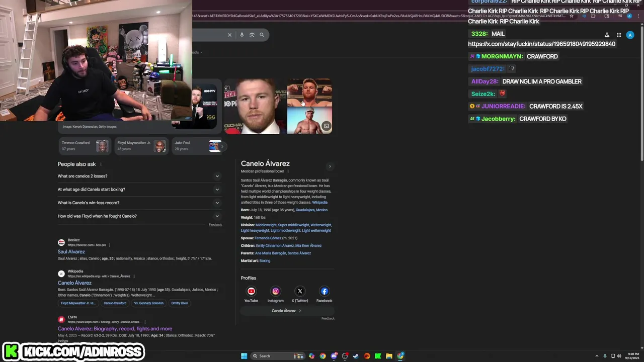The height and width of the screenshot is (362, 644).
Task: Open Floyd Mayweather Jr. vs. sublink
Action: (x=78, y=303)
